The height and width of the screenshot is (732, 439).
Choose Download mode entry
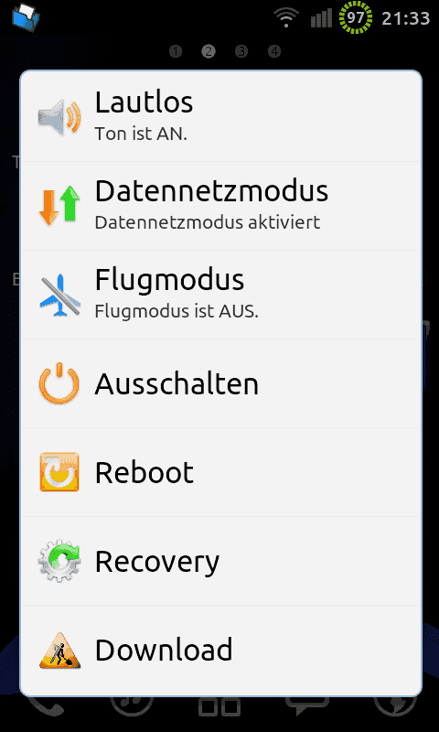[x=220, y=650]
